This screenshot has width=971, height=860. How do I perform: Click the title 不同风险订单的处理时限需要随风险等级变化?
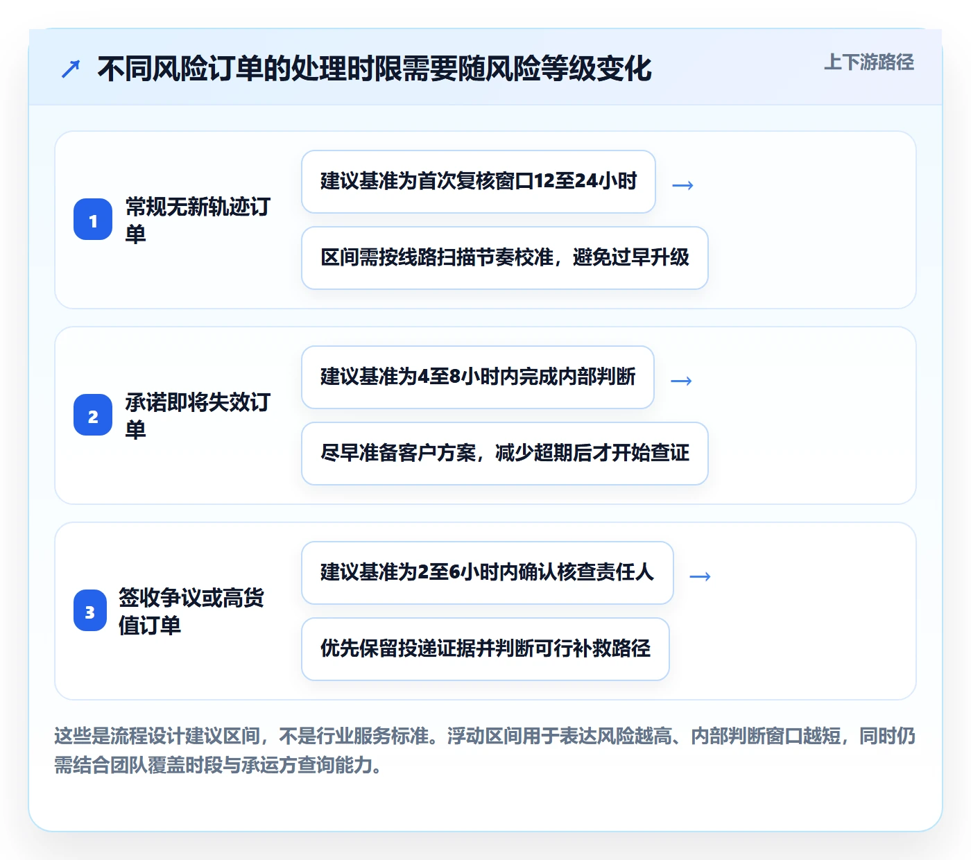coord(375,69)
